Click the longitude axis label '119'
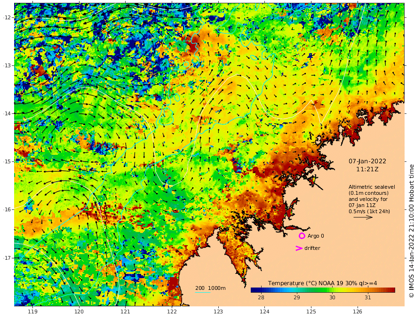Viewport: 414px width, 320px height. [32, 312]
